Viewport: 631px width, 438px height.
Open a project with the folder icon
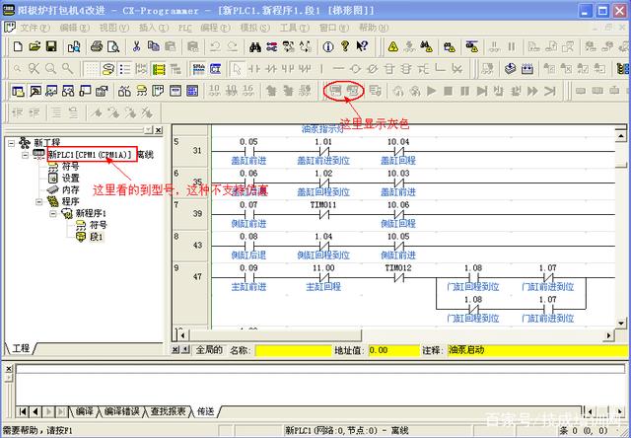click(35, 46)
